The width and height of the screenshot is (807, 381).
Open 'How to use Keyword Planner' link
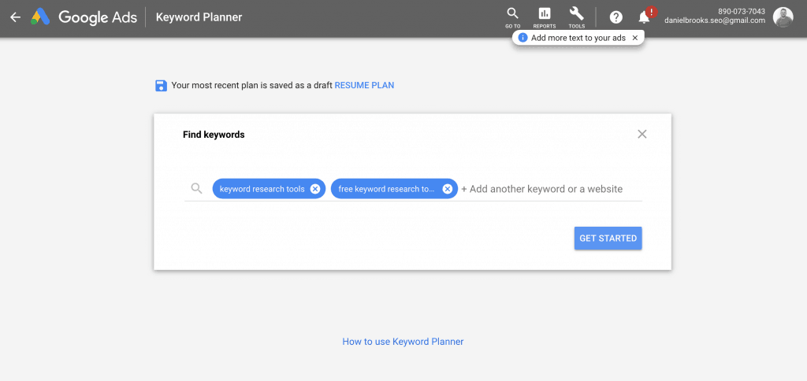click(403, 342)
